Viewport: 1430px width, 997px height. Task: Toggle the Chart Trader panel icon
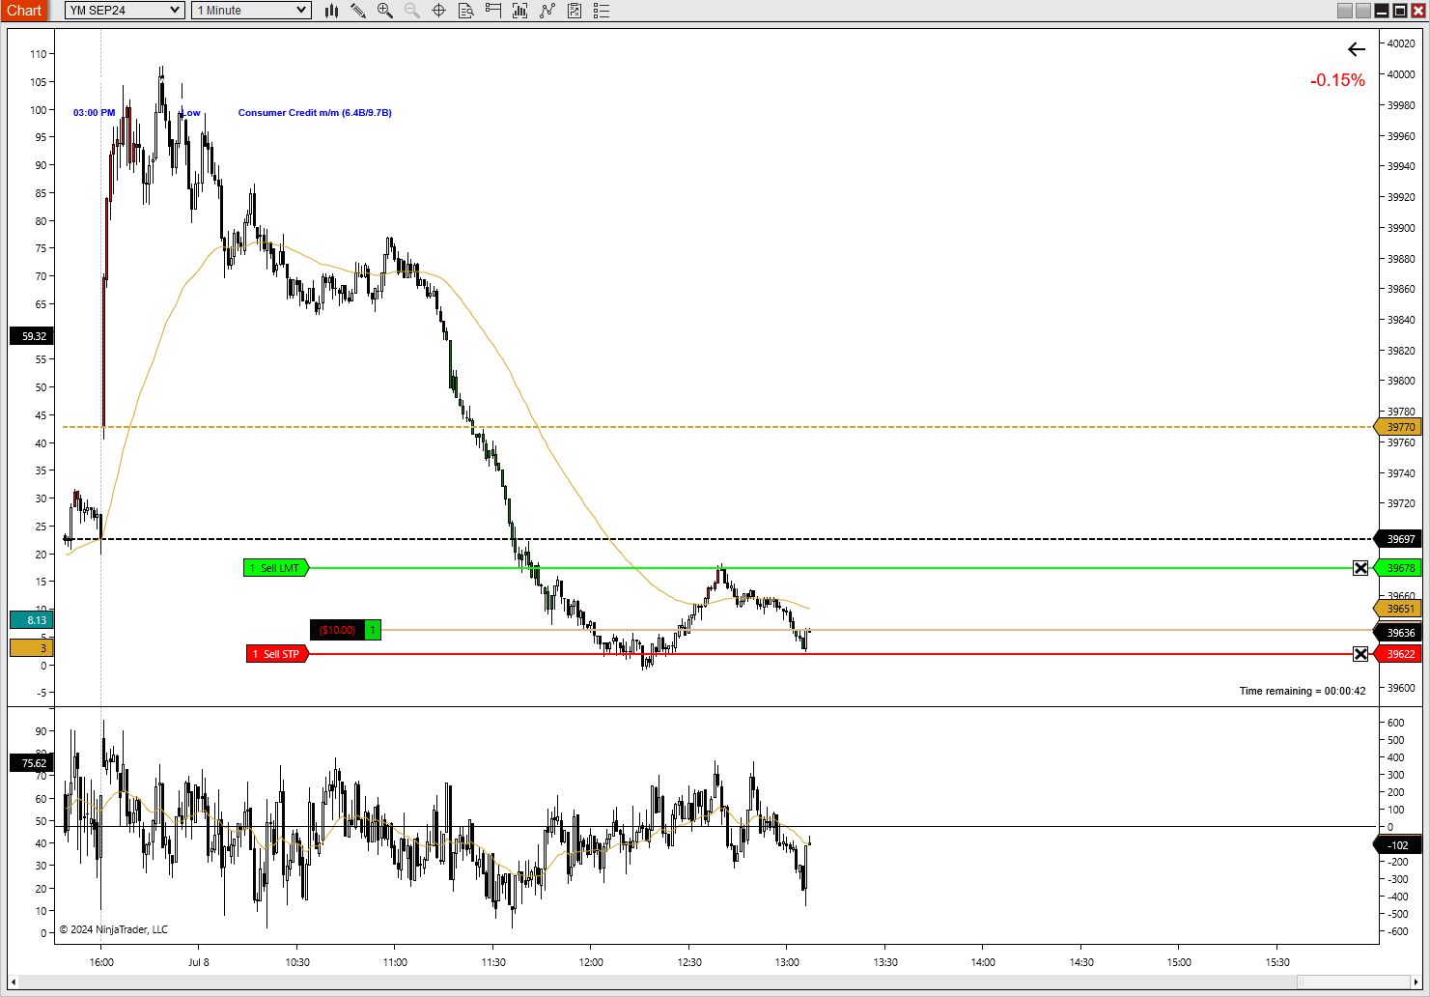[x=493, y=11]
